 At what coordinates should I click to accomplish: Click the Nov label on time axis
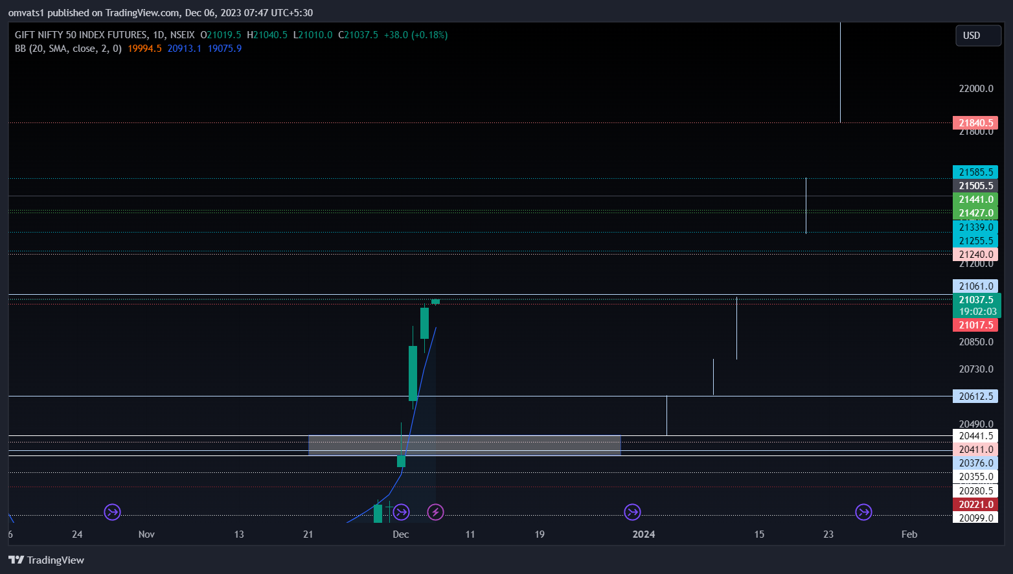click(146, 534)
